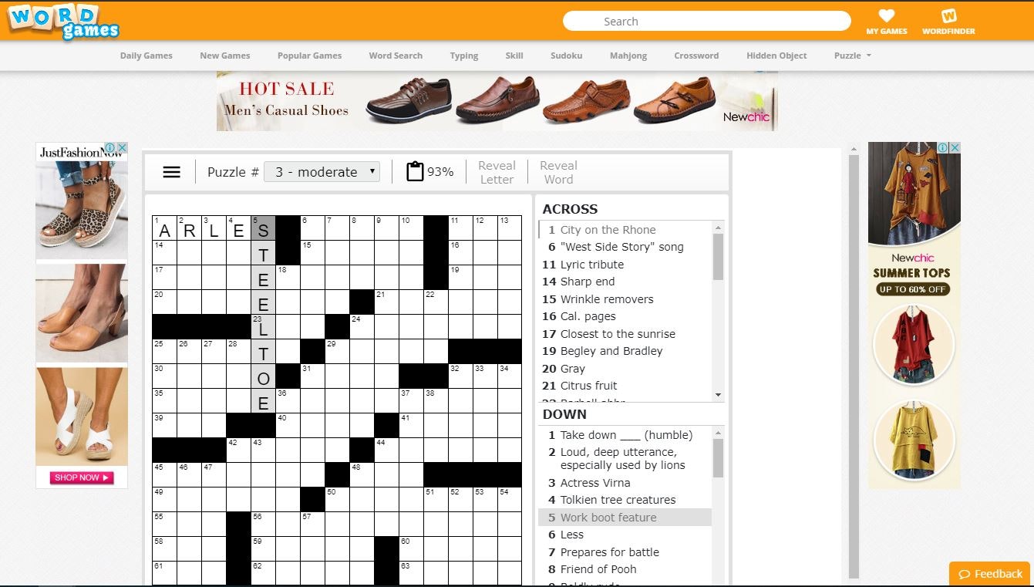
Task: Open MY GAMES via the heart icon
Action: (x=886, y=15)
